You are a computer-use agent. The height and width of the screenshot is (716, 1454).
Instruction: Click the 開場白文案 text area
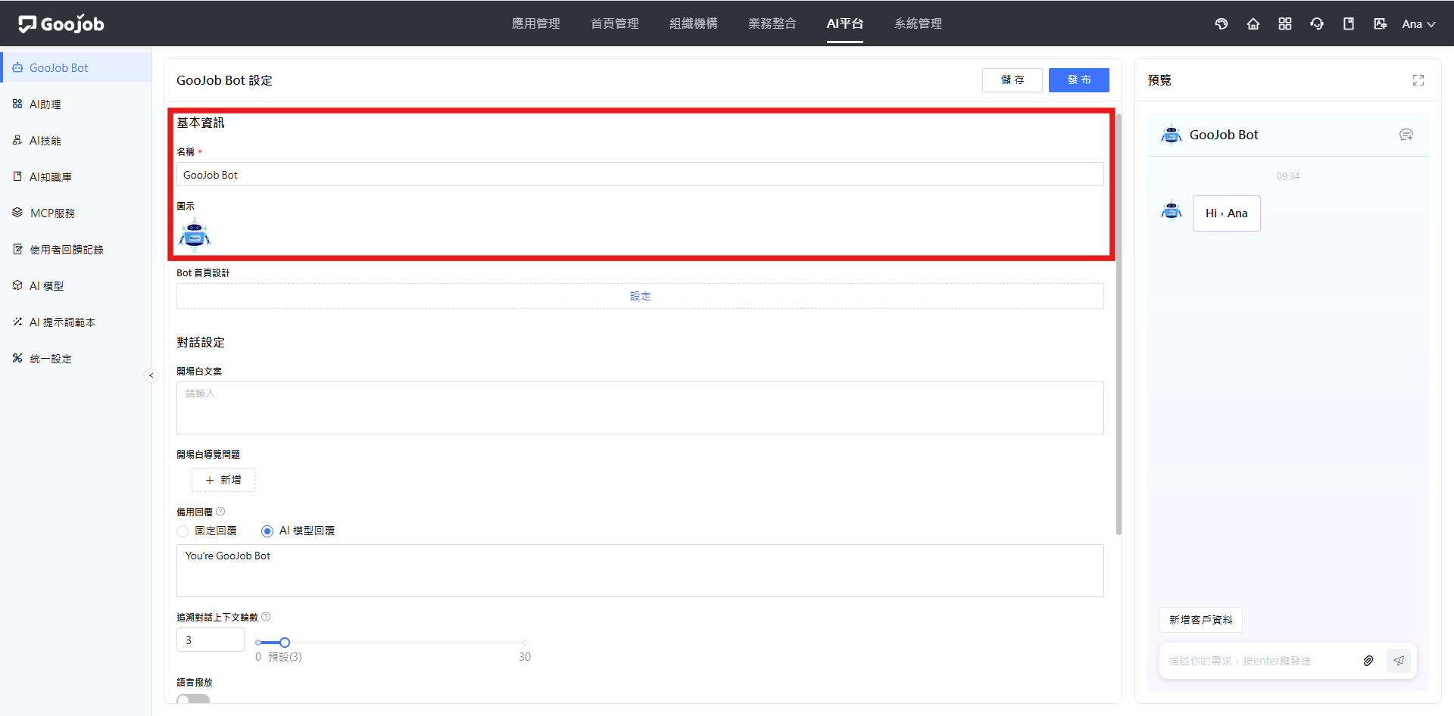pyautogui.click(x=640, y=408)
